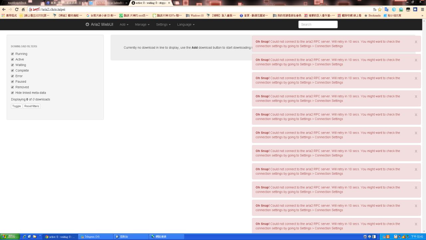Screen dimensions: 426x240
Task: Open Telegram from the taskbar
Action: pyautogui.click(x=95, y=237)
